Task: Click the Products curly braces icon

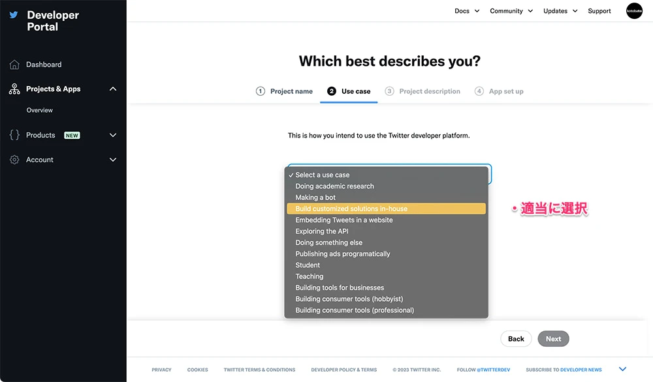Action: [x=14, y=135]
